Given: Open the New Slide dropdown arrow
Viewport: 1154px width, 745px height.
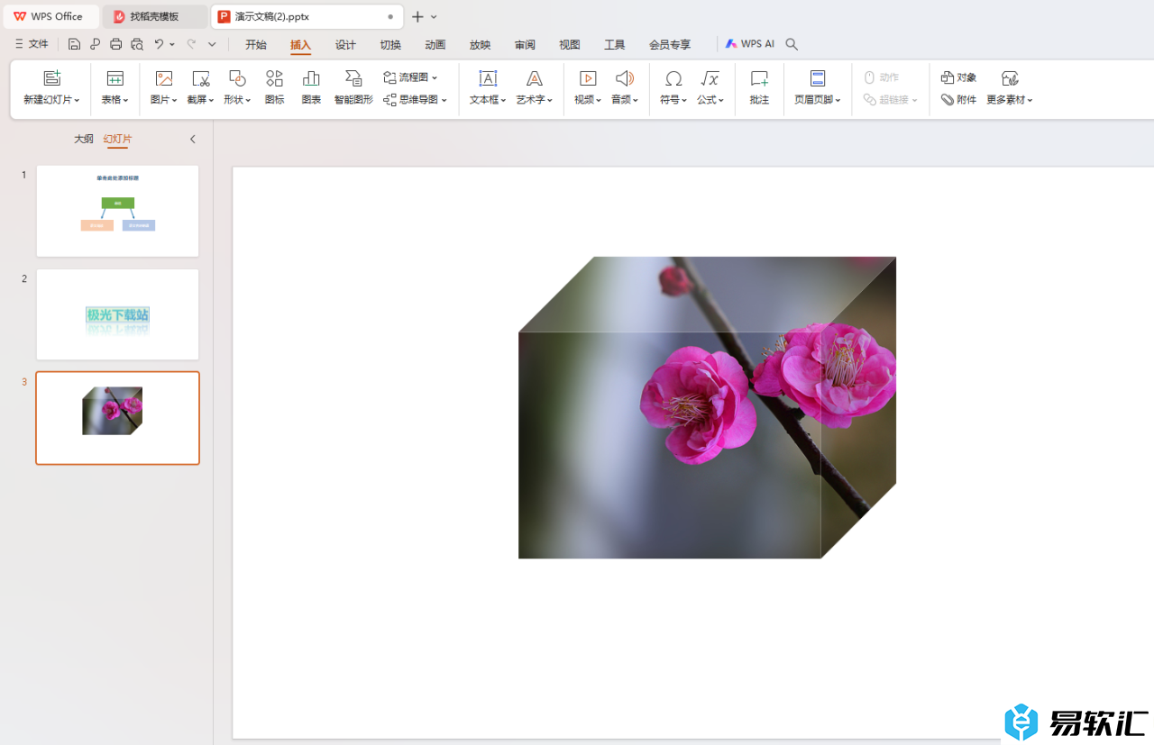Looking at the screenshot, I should click(78, 100).
